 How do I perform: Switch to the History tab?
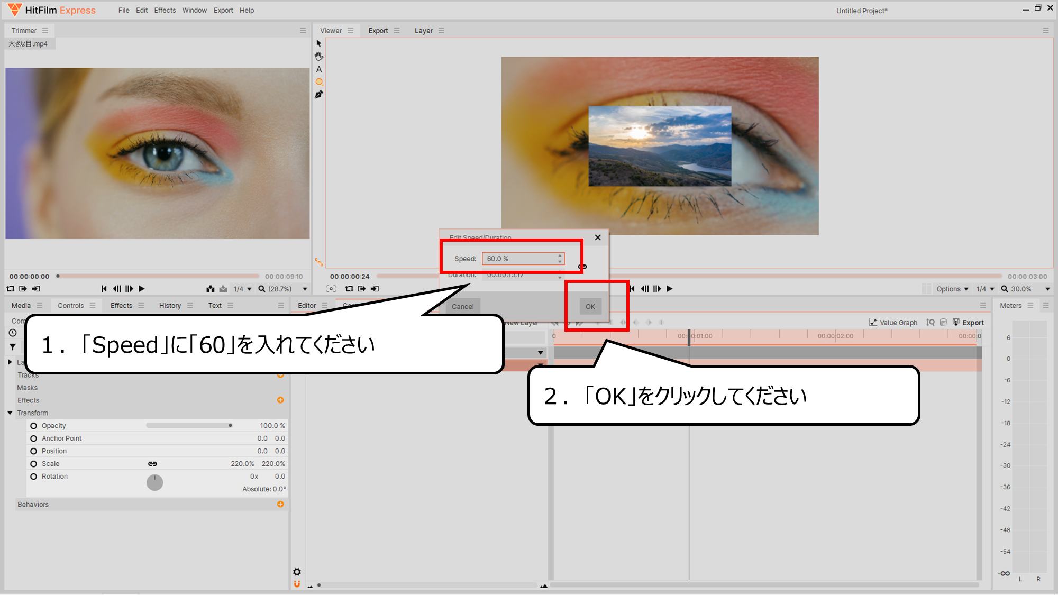pos(170,305)
